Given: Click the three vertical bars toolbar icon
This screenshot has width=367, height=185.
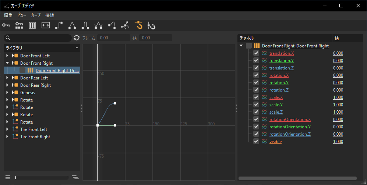Looking at the screenshot, I should [32, 25].
